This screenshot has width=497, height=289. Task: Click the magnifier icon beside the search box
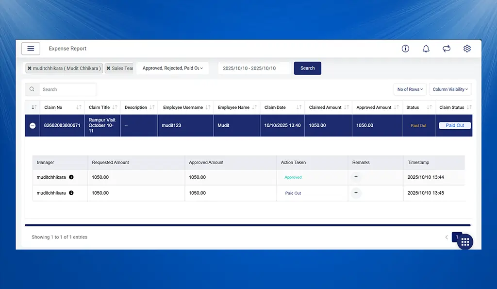coord(32,89)
